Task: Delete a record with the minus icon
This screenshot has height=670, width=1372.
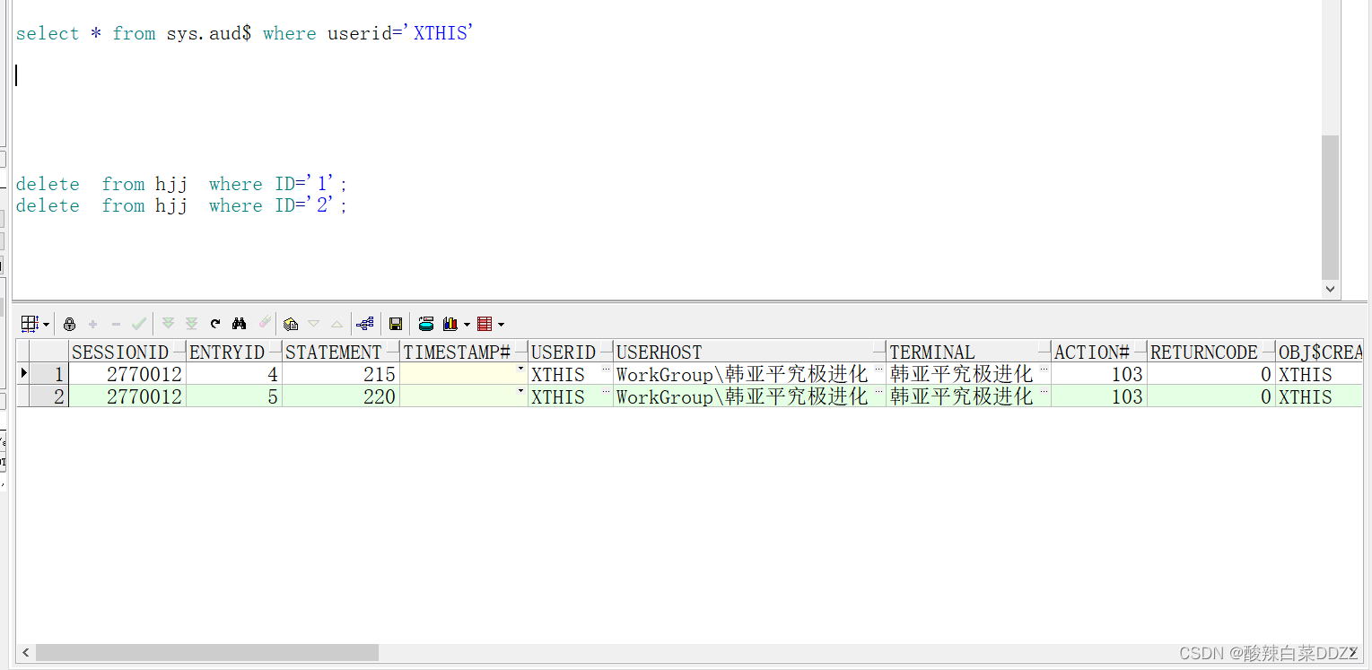Action: coord(116,323)
